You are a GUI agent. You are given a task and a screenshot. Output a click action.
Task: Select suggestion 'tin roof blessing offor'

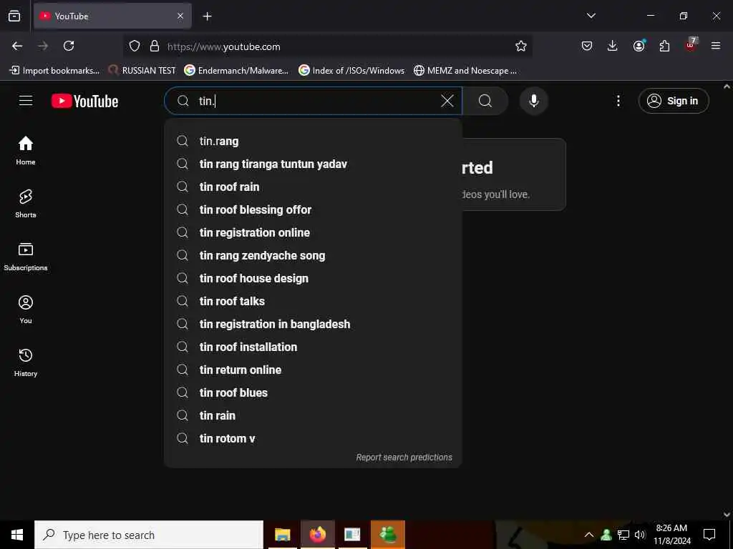click(x=313, y=209)
